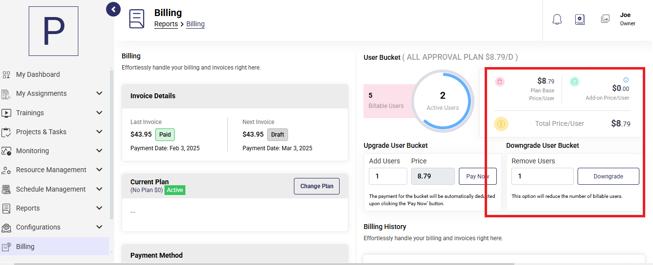This screenshot has height=265, width=653.
Task: Click the Pay Now button
Action: pos(478,177)
